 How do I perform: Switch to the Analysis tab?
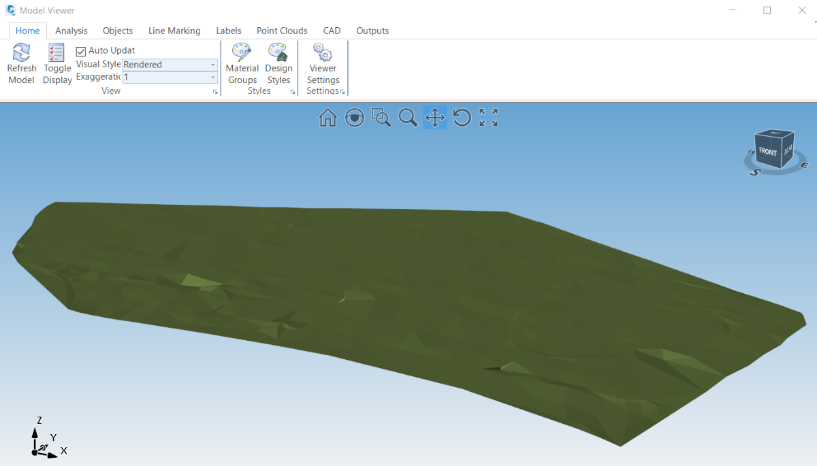click(x=71, y=31)
